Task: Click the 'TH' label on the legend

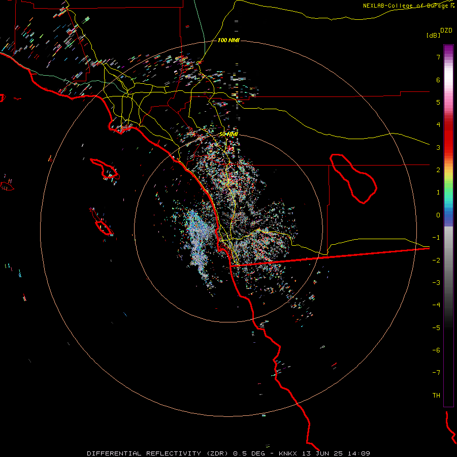Action: pyautogui.click(x=436, y=395)
